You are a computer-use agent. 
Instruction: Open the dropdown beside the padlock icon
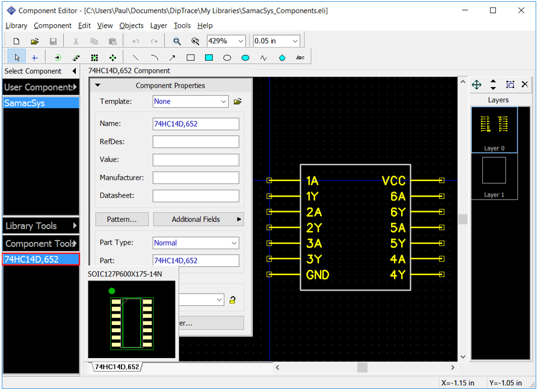pyautogui.click(x=219, y=300)
